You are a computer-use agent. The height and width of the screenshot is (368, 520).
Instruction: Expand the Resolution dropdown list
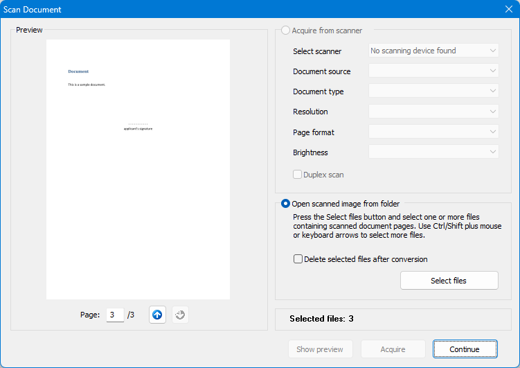click(433, 112)
